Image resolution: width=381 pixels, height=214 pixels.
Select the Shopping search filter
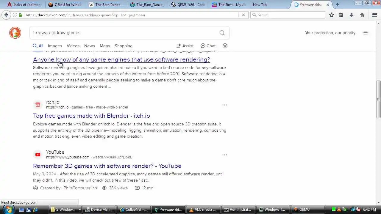click(x=124, y=46)
